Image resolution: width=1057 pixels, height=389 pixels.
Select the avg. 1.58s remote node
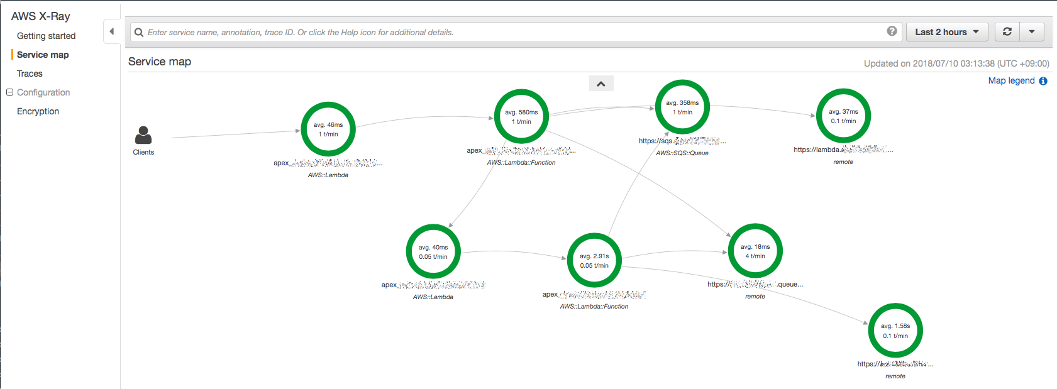coord(895,331)
